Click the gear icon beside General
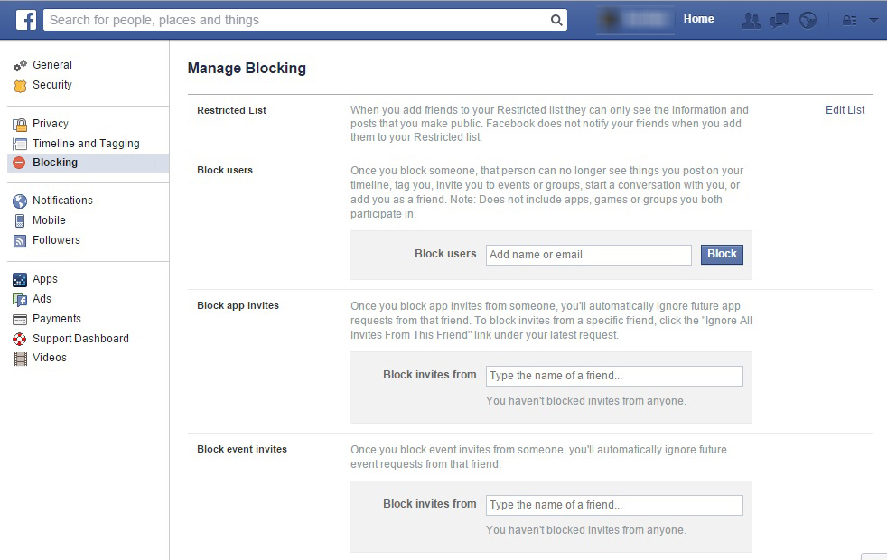Viewport: 887px width, 560px height. (x=21, y=64)
